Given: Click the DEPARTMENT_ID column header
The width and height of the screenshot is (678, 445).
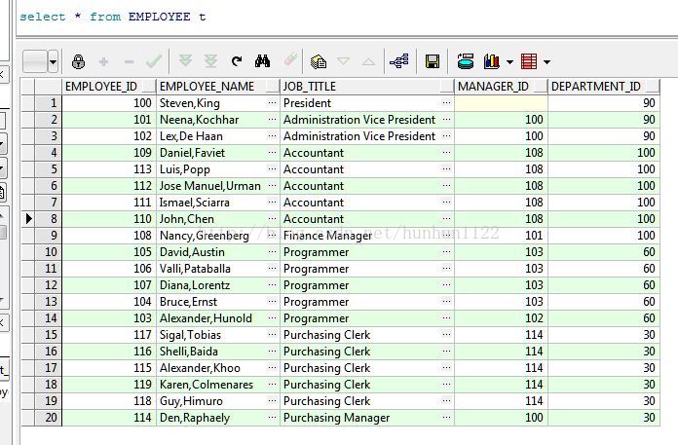Looking at the screenshot, I should [604, 87].
